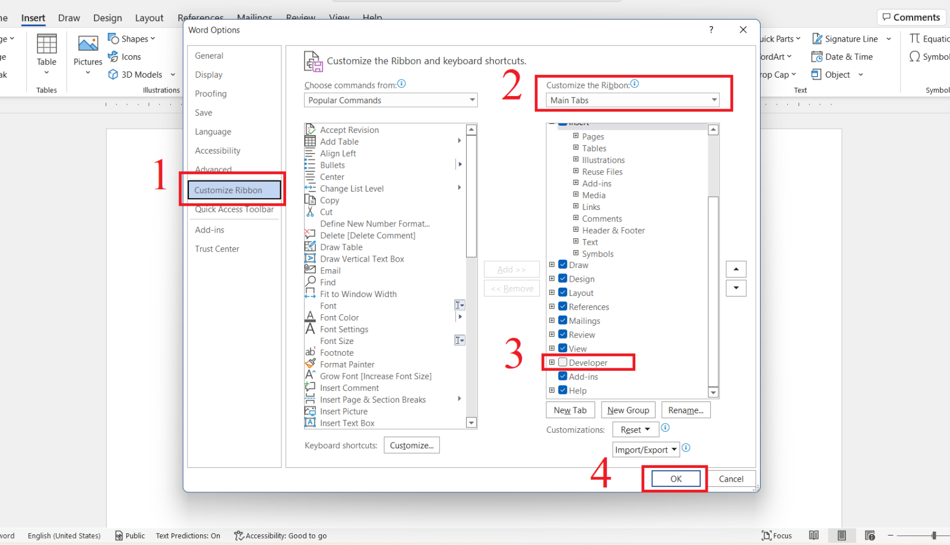Open the Customize the Ribbon Main Tabs dropdown
This screenshot has height=545, width=950.
tap(633, 100)
